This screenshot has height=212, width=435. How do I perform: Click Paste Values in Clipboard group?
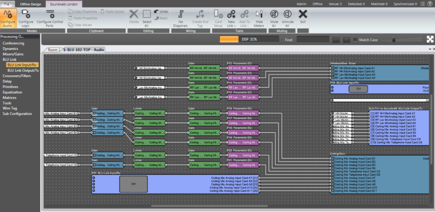pyautogui.click(x=112, y=12)
